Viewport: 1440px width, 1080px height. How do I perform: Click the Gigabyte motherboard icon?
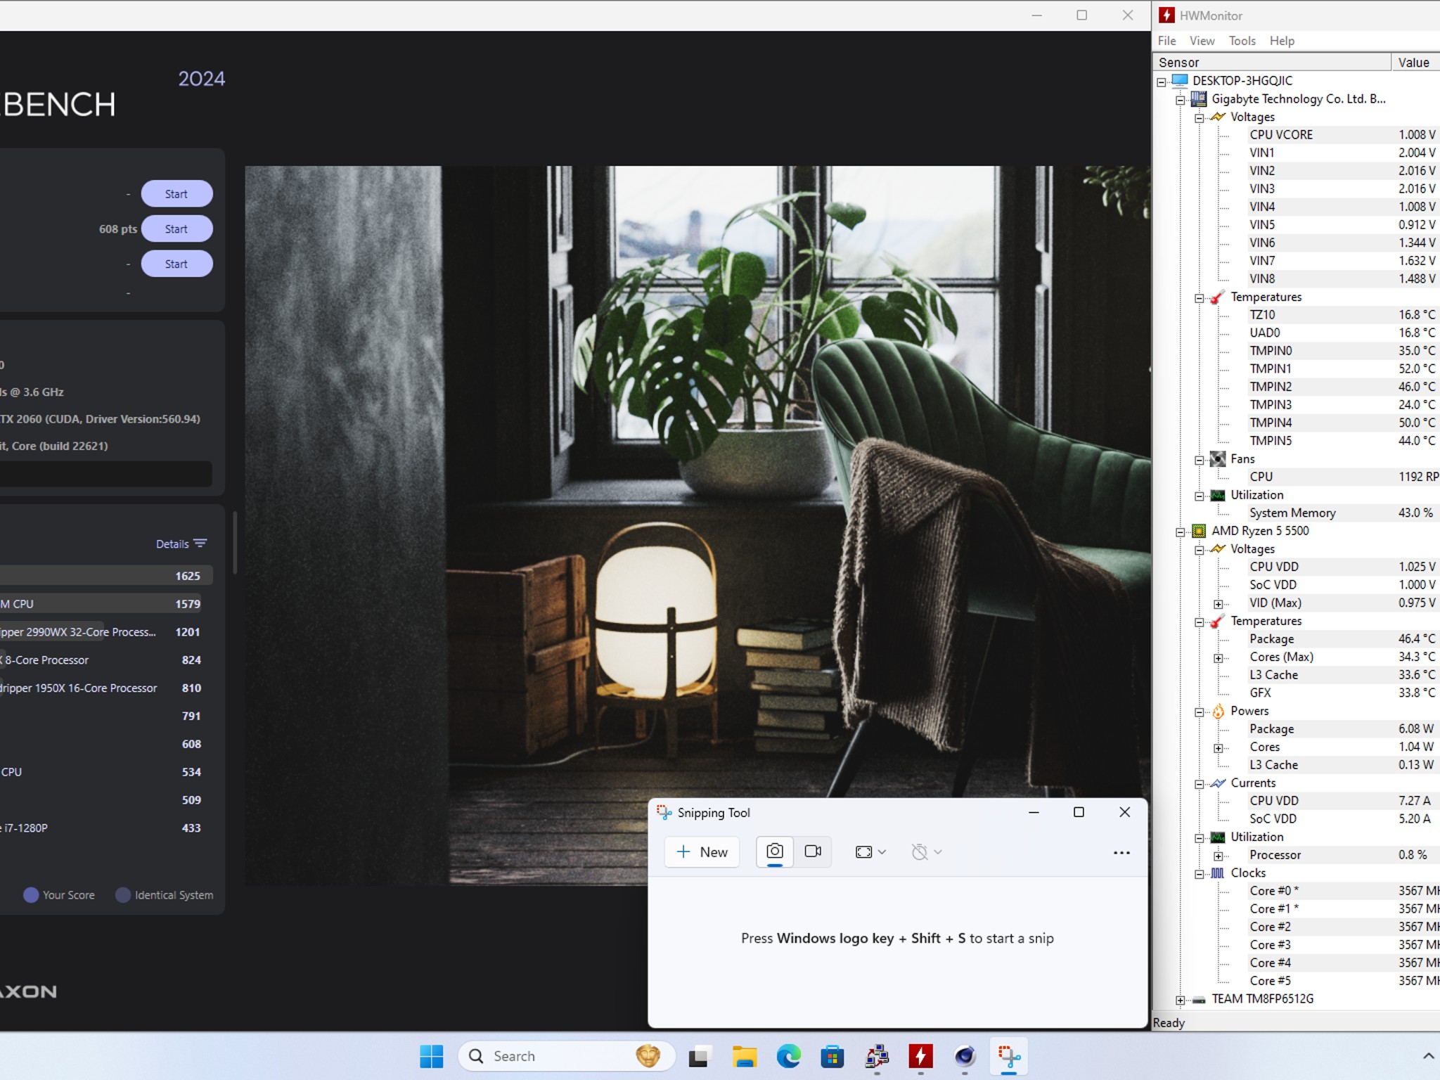1200,99
